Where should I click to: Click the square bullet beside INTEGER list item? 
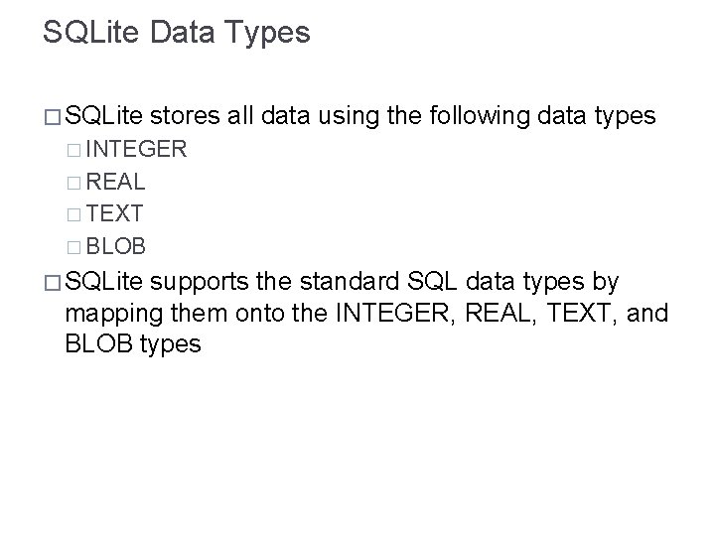pos(73,151)
